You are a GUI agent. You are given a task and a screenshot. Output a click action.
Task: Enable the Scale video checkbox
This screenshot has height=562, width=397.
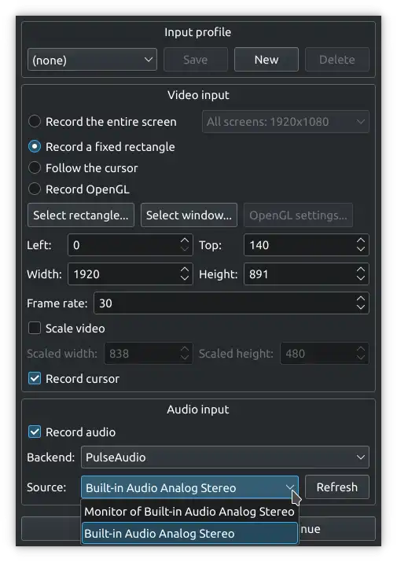tap(35, 328)
